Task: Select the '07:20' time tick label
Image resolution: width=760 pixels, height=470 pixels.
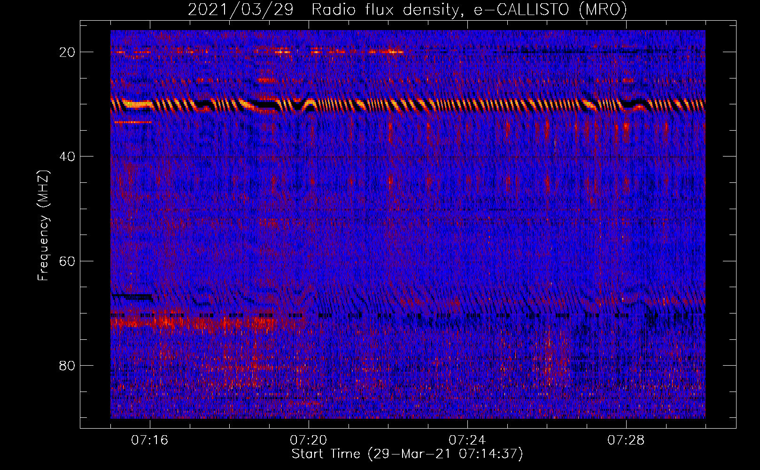Action: tap(309, 440)
